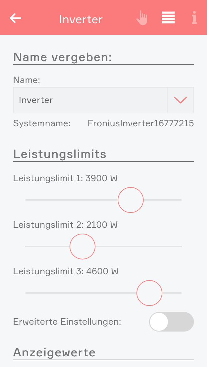Image resolution: width=207 pixels, height=367 pixels.
Task: Click the Systemname label
Action: click(x=42, y=123)
